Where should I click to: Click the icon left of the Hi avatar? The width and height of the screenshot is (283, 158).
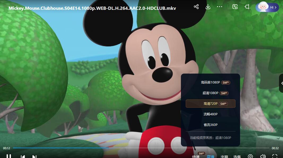pos(247,7)
